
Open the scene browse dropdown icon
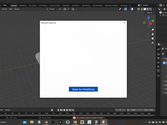pyautogui.click(x=140, y=5)
